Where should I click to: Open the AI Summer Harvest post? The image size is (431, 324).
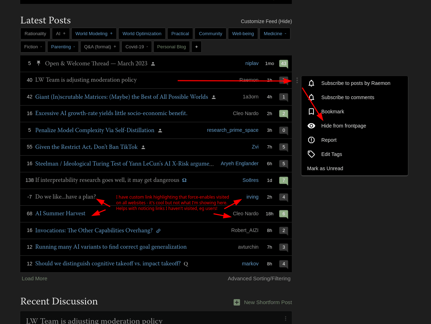click(60, 214)
